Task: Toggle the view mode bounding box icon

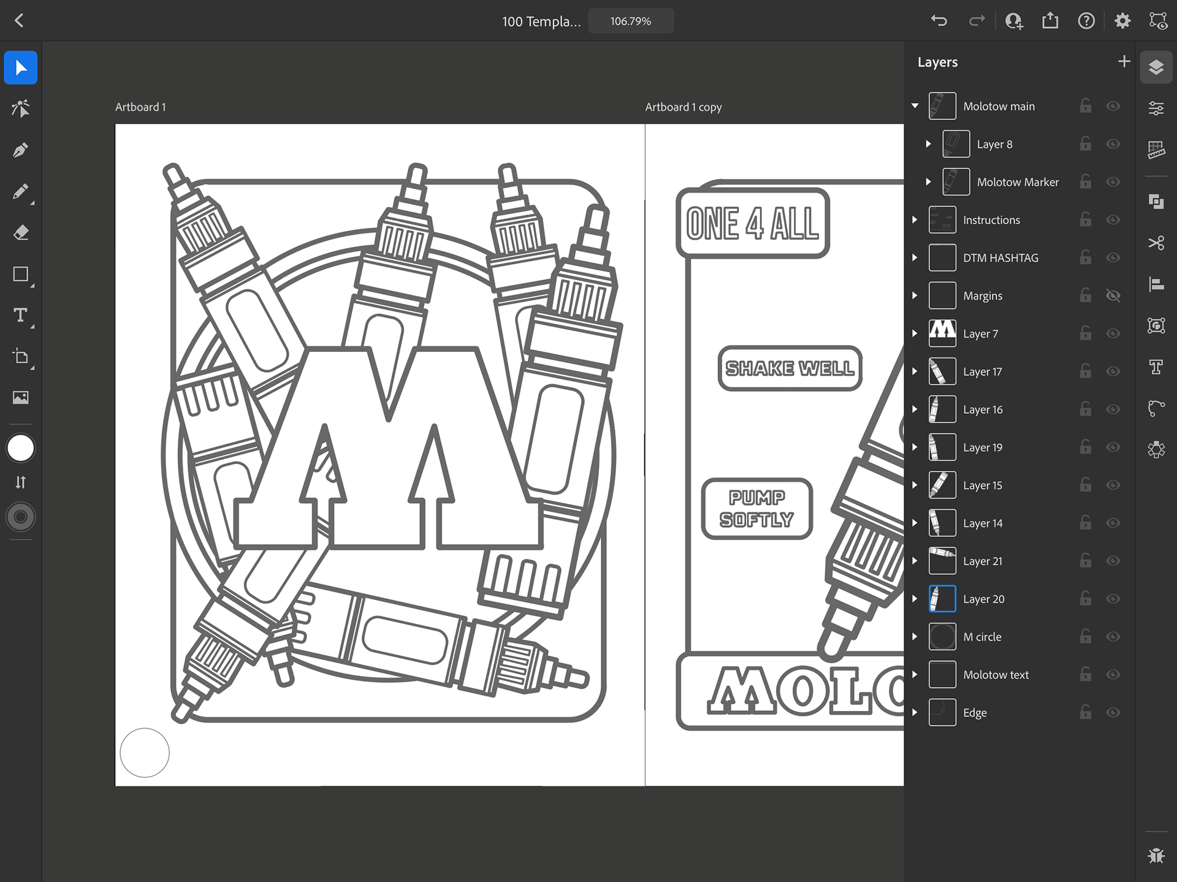Action: point(1158,21)
